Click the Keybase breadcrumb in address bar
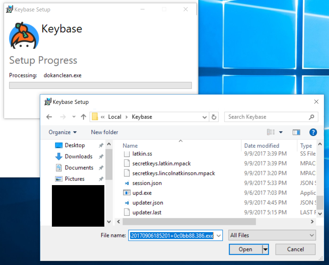 click(x=142, y=117)
